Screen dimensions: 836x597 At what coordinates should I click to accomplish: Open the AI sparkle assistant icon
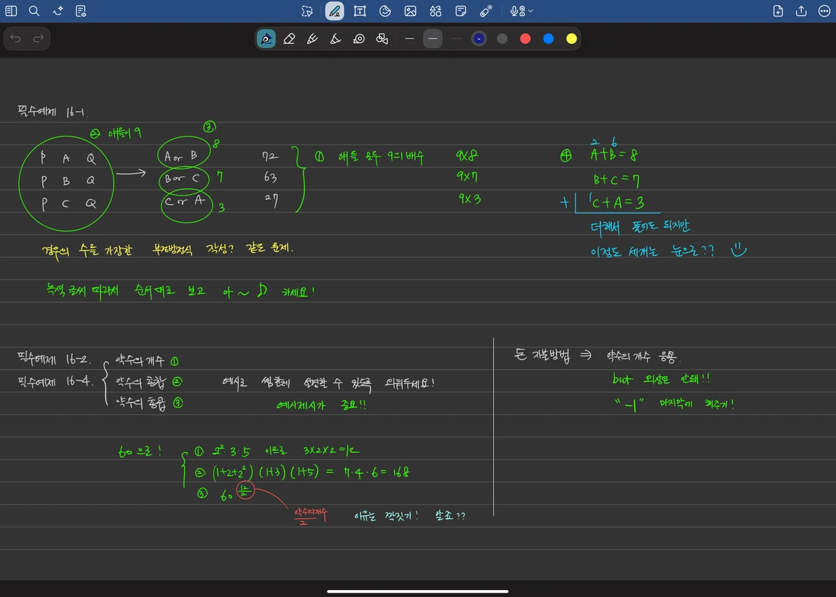(x=58, y=11)
